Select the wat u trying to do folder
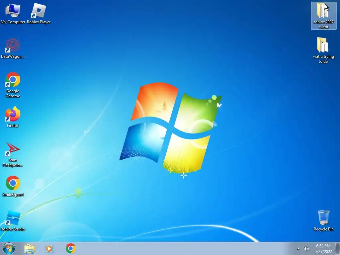340x255 pixels. 323,50
